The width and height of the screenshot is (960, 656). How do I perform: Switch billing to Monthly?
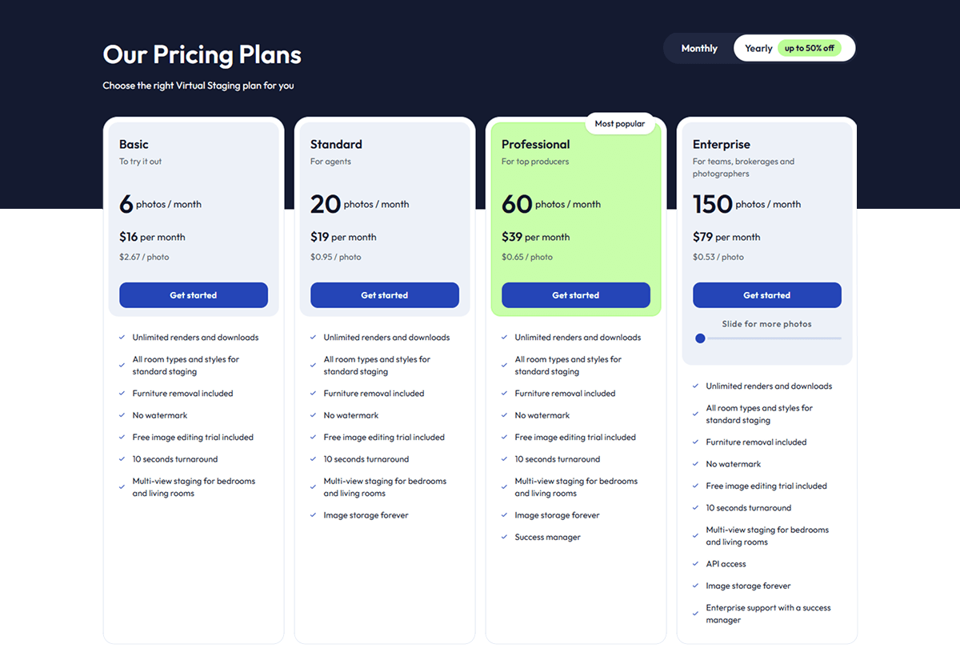[x=699, y=49]
